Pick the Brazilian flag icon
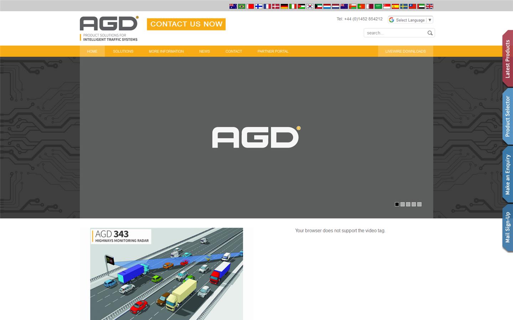Viewport: 513px width, 320px height. tap(242, 6)
